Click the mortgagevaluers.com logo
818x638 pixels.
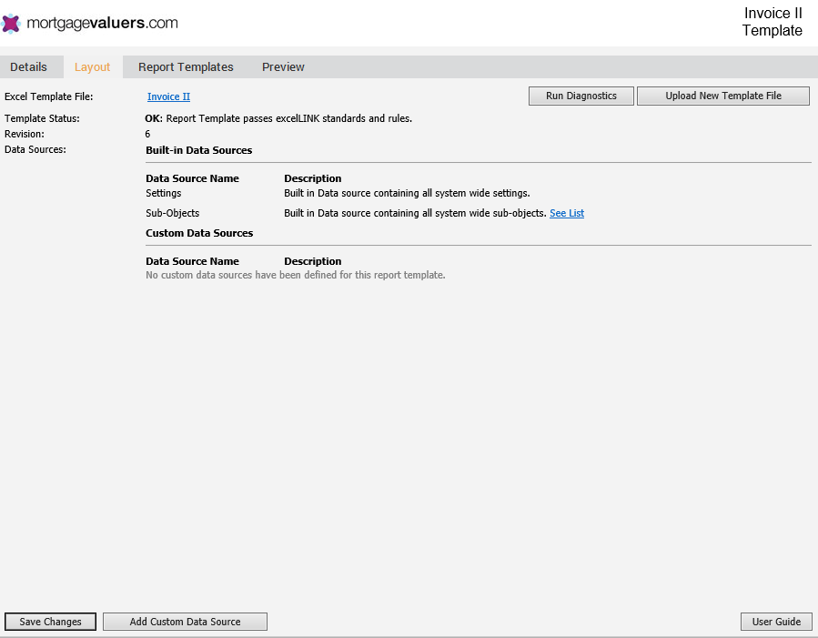click(x=90, y=23)
